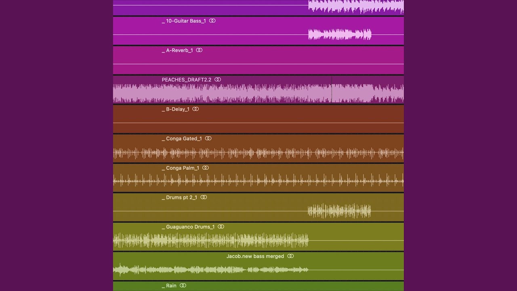Click the Jacob bass audio waveform
The width and height of the screenshot is (517, 291).
[211, 270]
